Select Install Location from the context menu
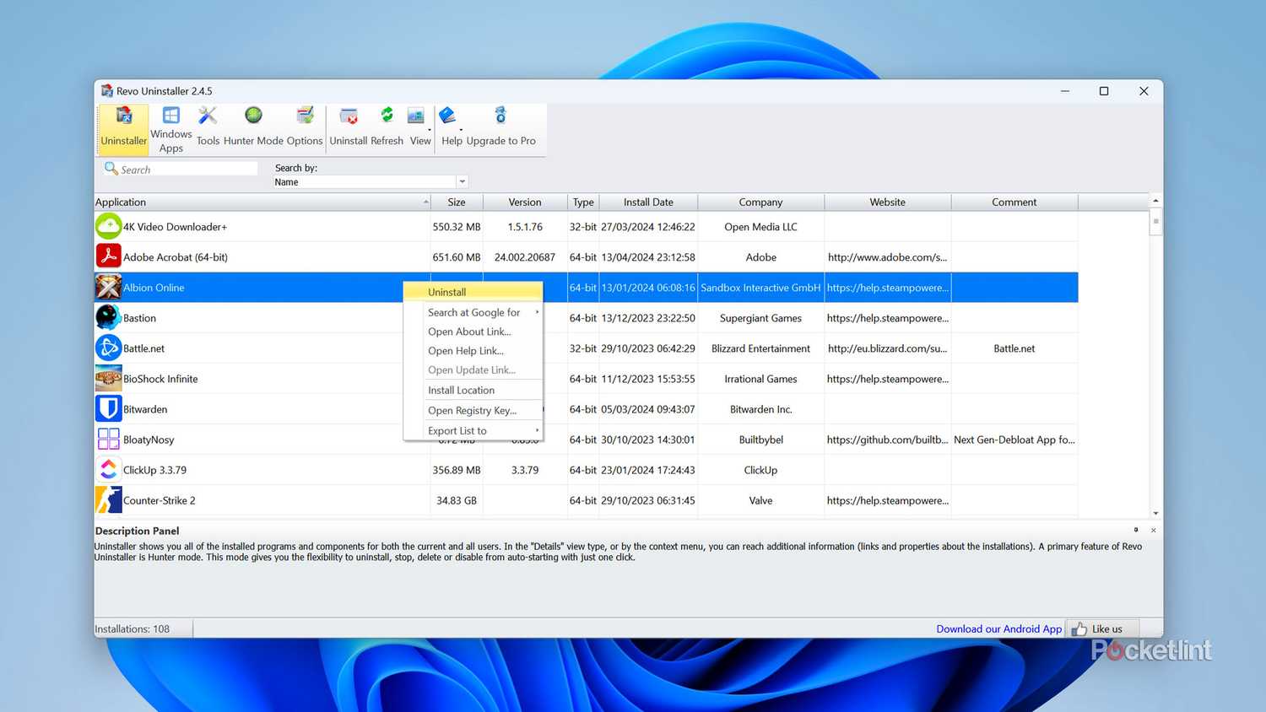 pos(461,390)
